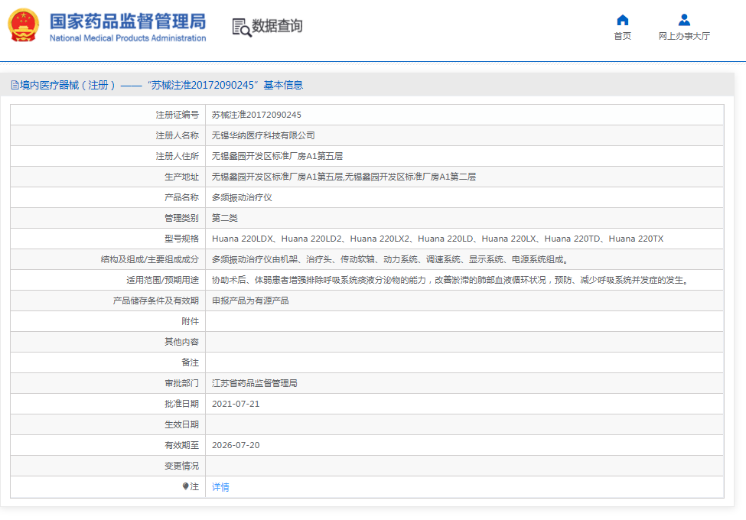746x520 pixels.
Task: Click the 第二类 management category value
Action: point(225,218)
